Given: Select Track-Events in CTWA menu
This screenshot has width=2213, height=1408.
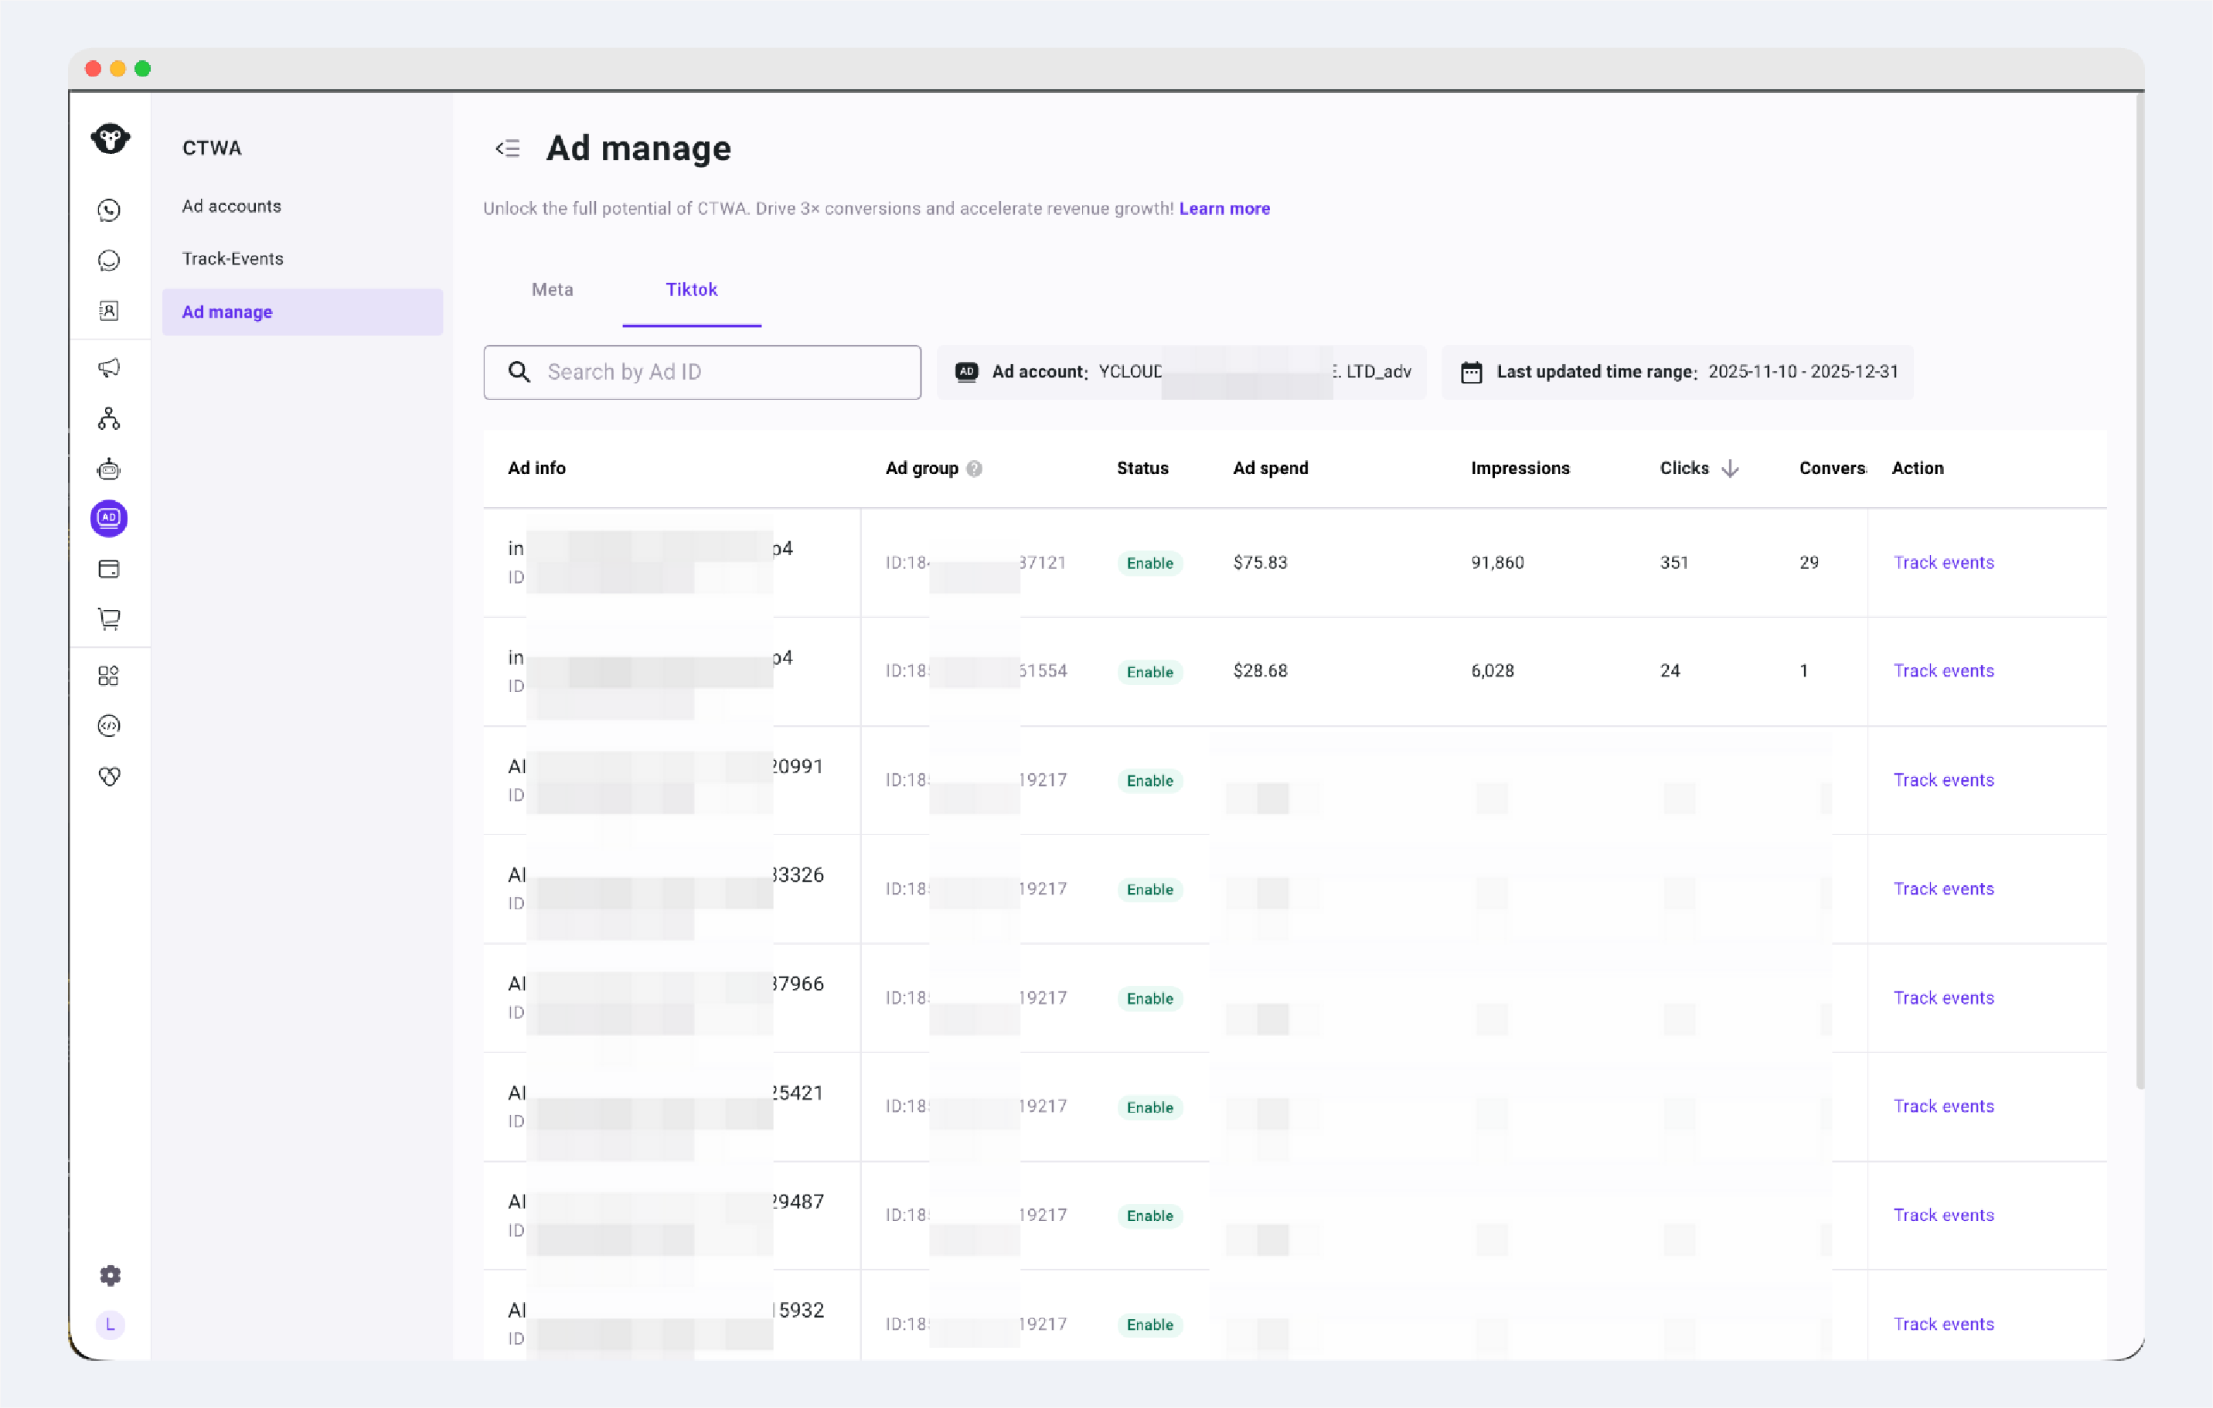Looking at the screenshot, I should (x=233, y=259).
